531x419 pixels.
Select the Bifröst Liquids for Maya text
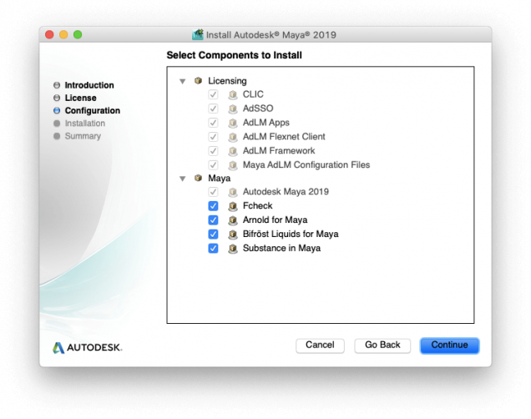(291, 235)
